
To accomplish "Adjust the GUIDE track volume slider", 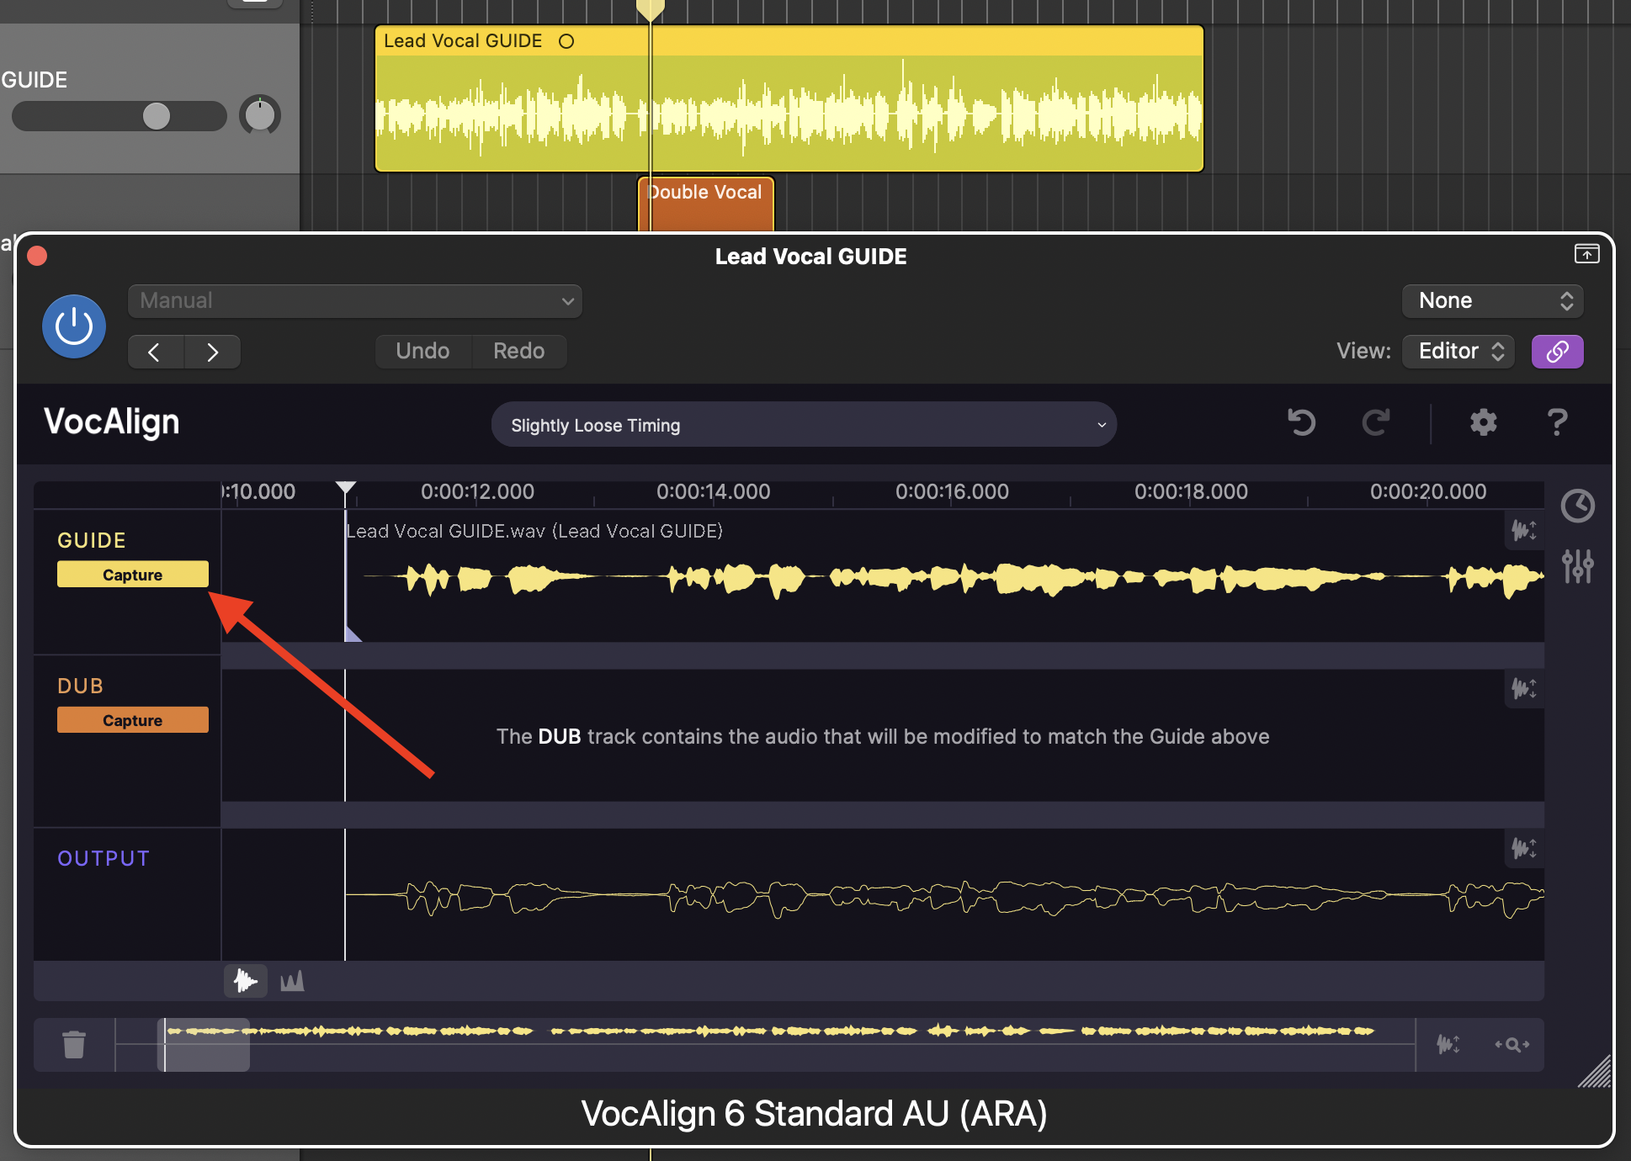I will (157, 116).
